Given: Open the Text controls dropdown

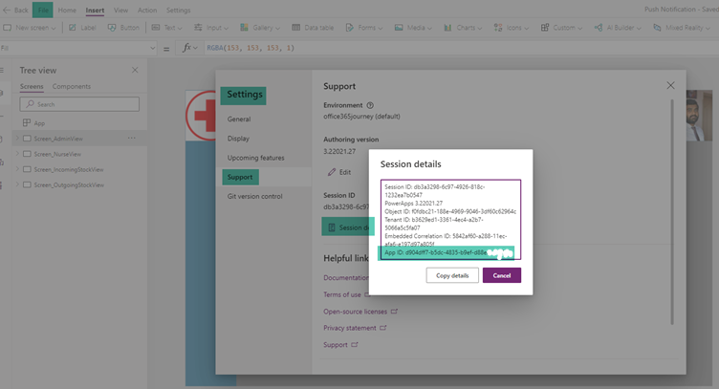Looking at the screenshot, I should point(167,28).
